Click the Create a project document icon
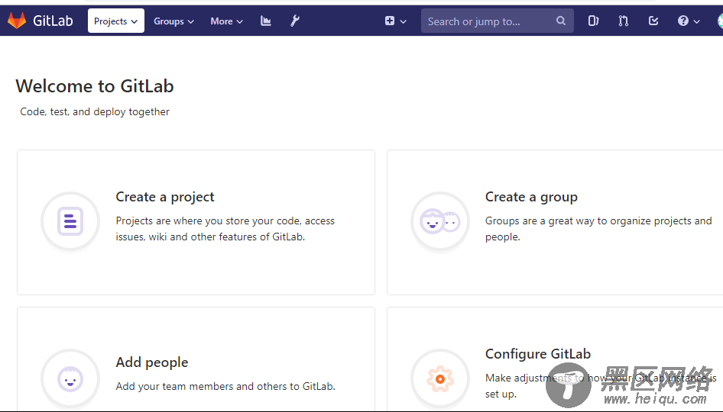The image size is (723, 412). tap(70, 221)
